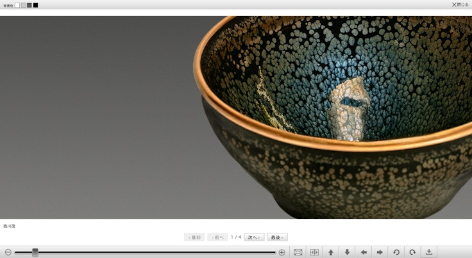Click the zoom out minus icon
This screenshot has width=472, height=258.
point(8,252)
